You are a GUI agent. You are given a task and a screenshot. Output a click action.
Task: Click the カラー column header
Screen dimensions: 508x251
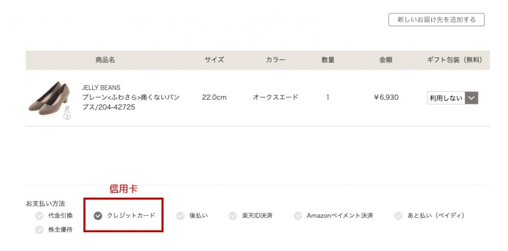click(275, 60)
